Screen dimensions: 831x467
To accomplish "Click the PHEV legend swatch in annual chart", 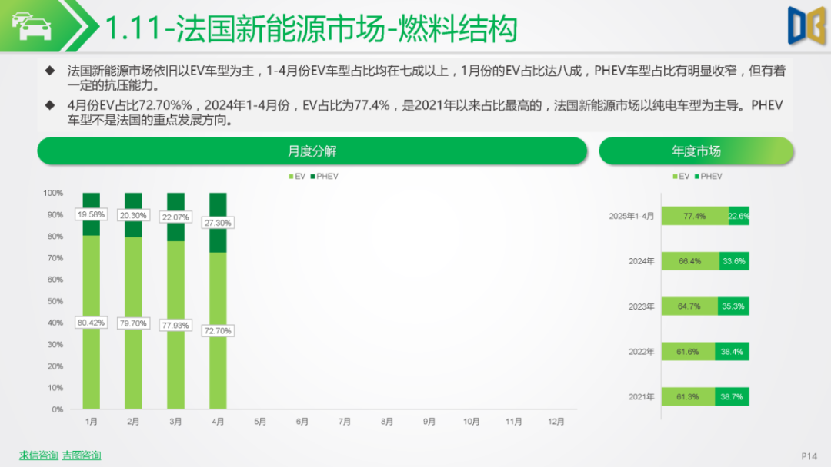I will 697,177.
